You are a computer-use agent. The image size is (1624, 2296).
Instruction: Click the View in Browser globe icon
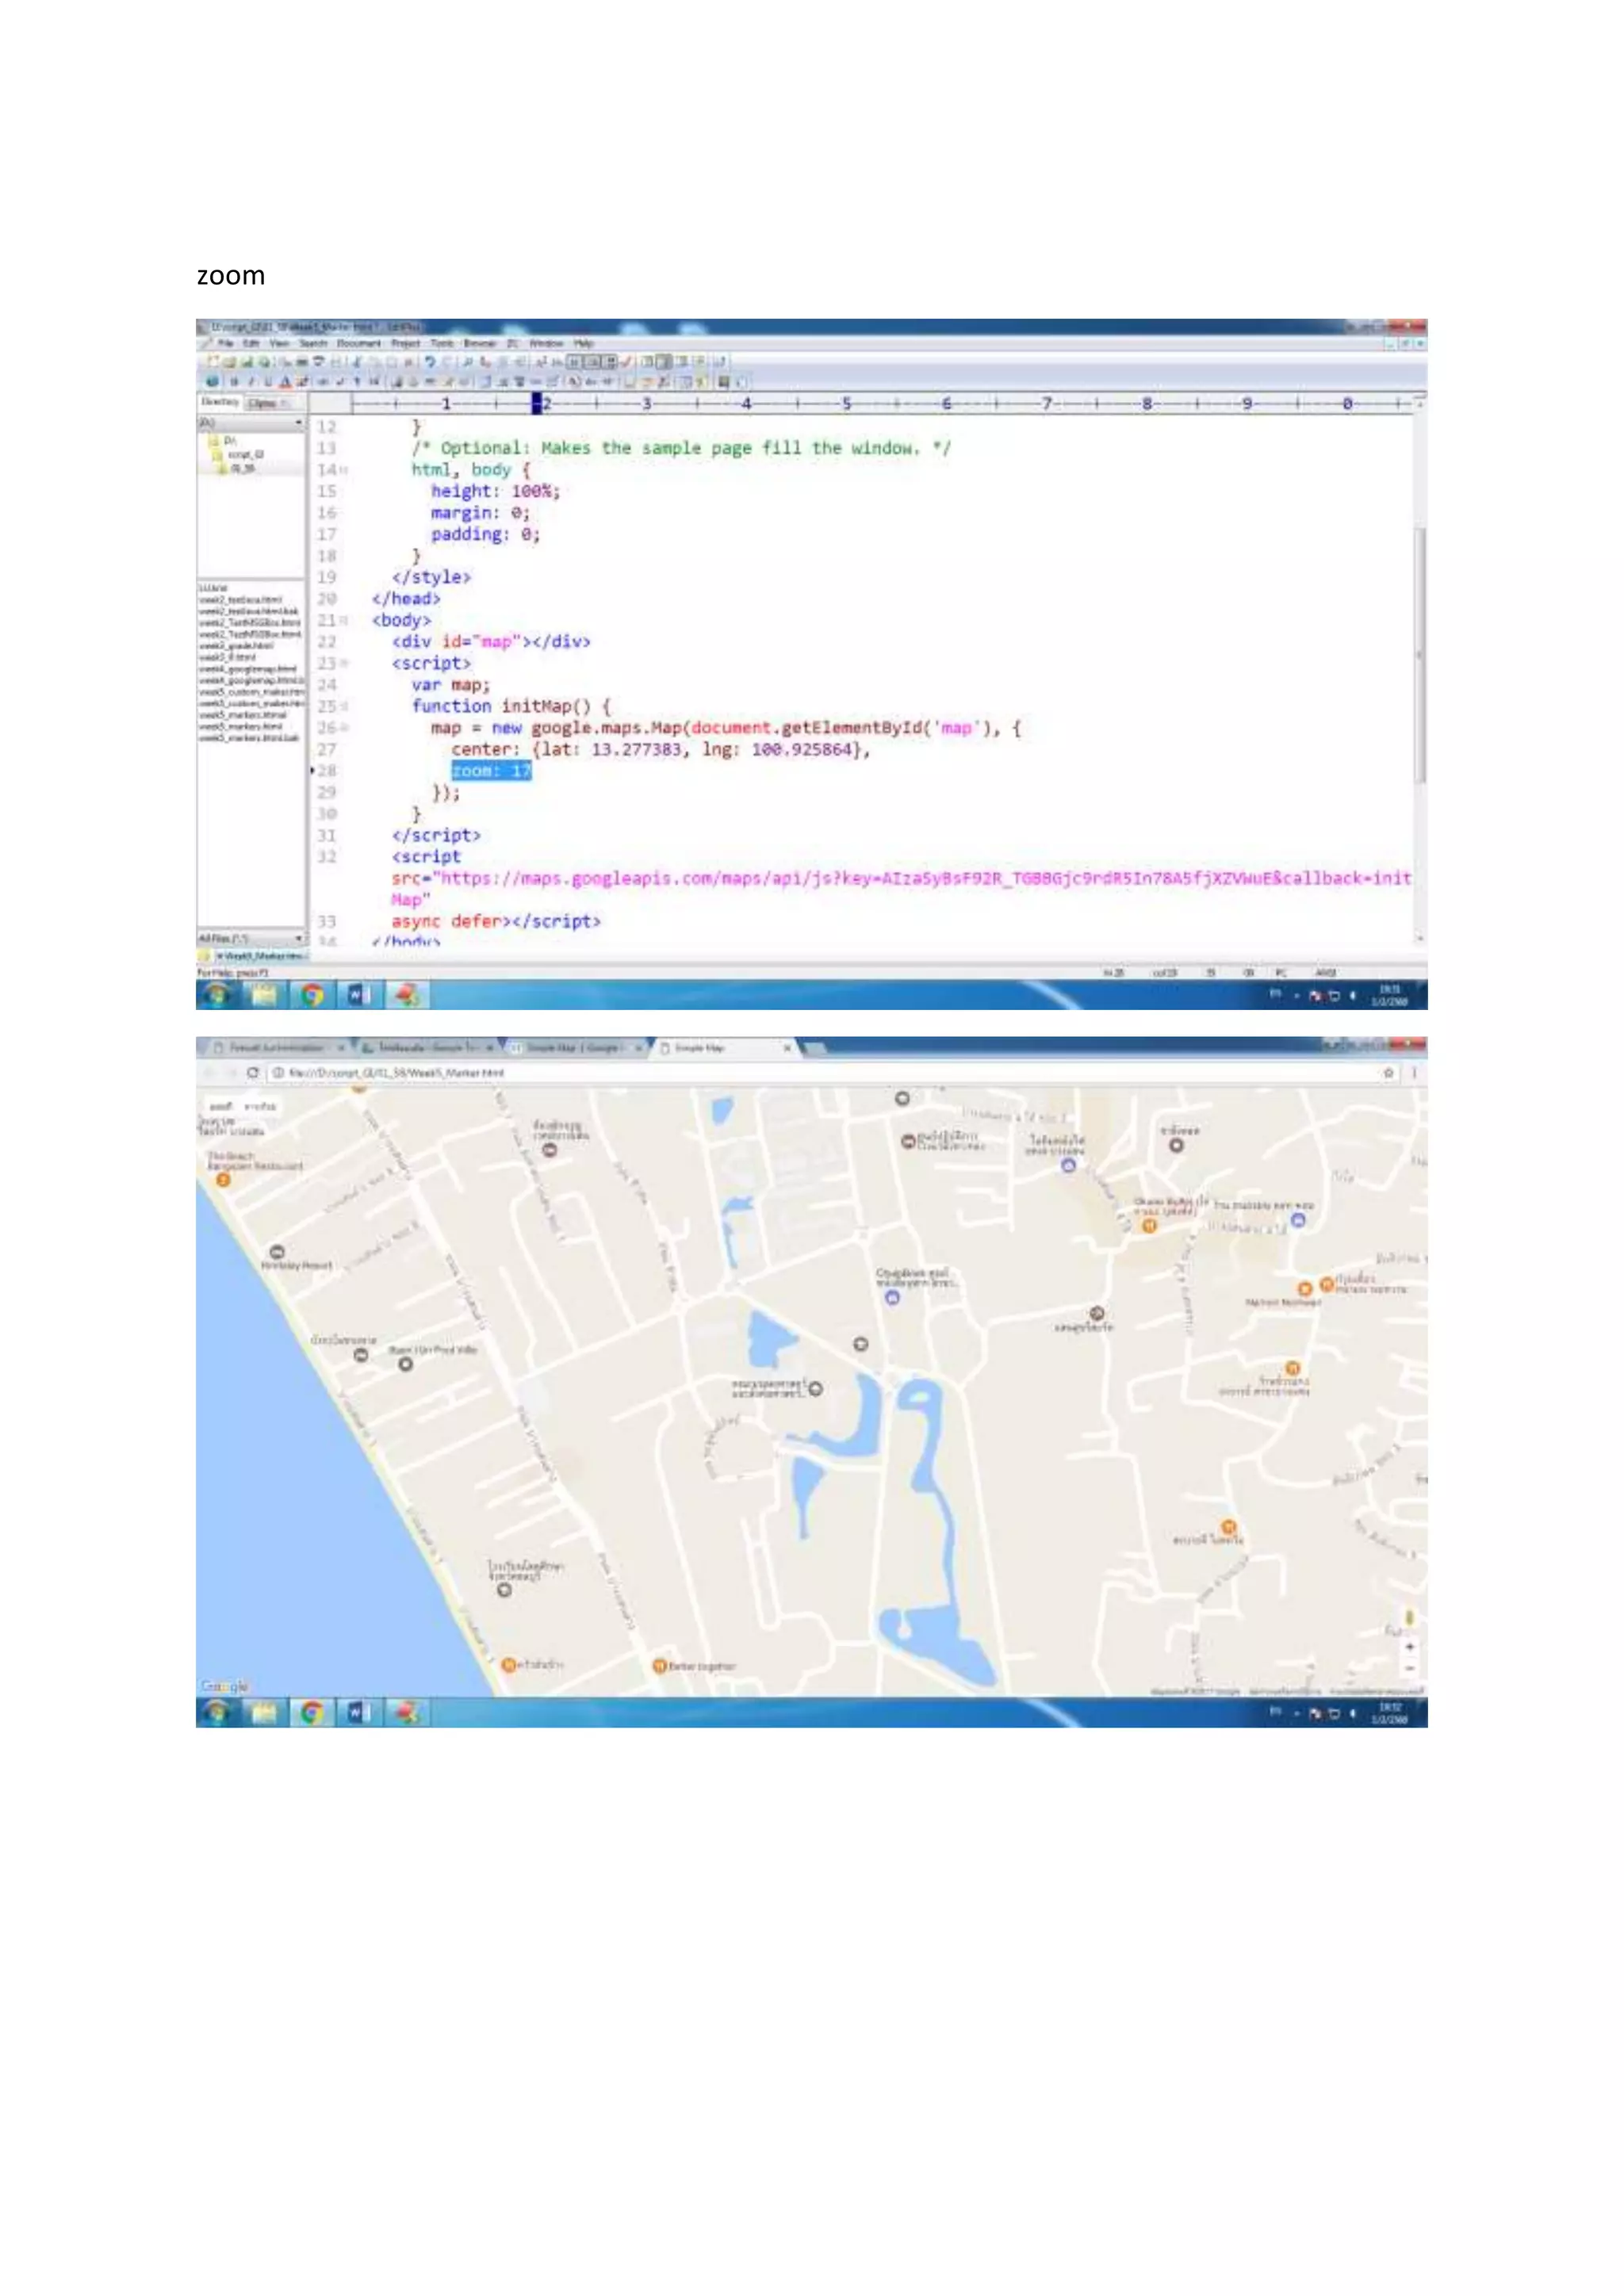click(x=212, y=382)
